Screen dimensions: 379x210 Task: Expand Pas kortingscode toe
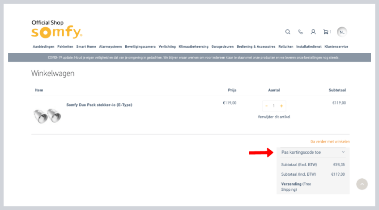pos(313,152)
